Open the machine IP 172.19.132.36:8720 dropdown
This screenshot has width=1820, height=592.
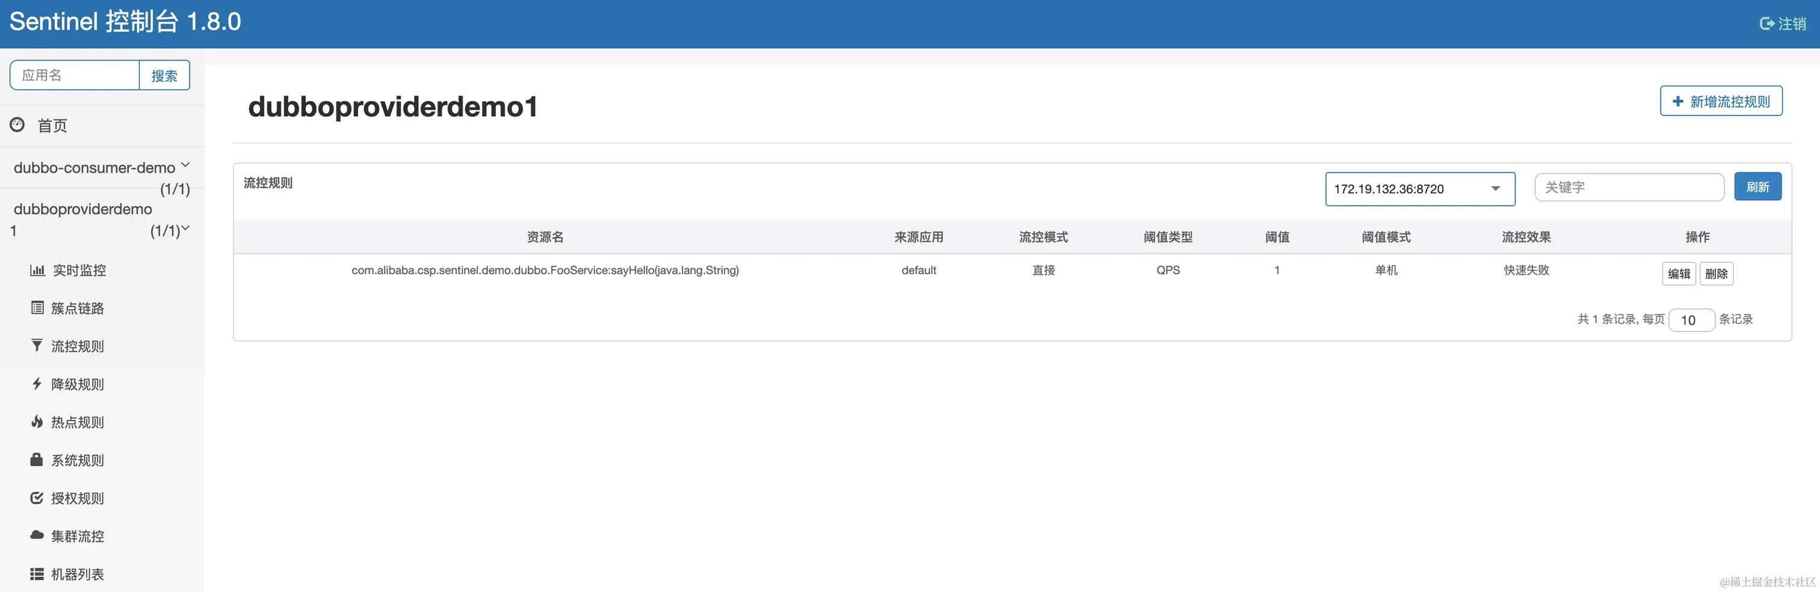tap(1420, 189)
